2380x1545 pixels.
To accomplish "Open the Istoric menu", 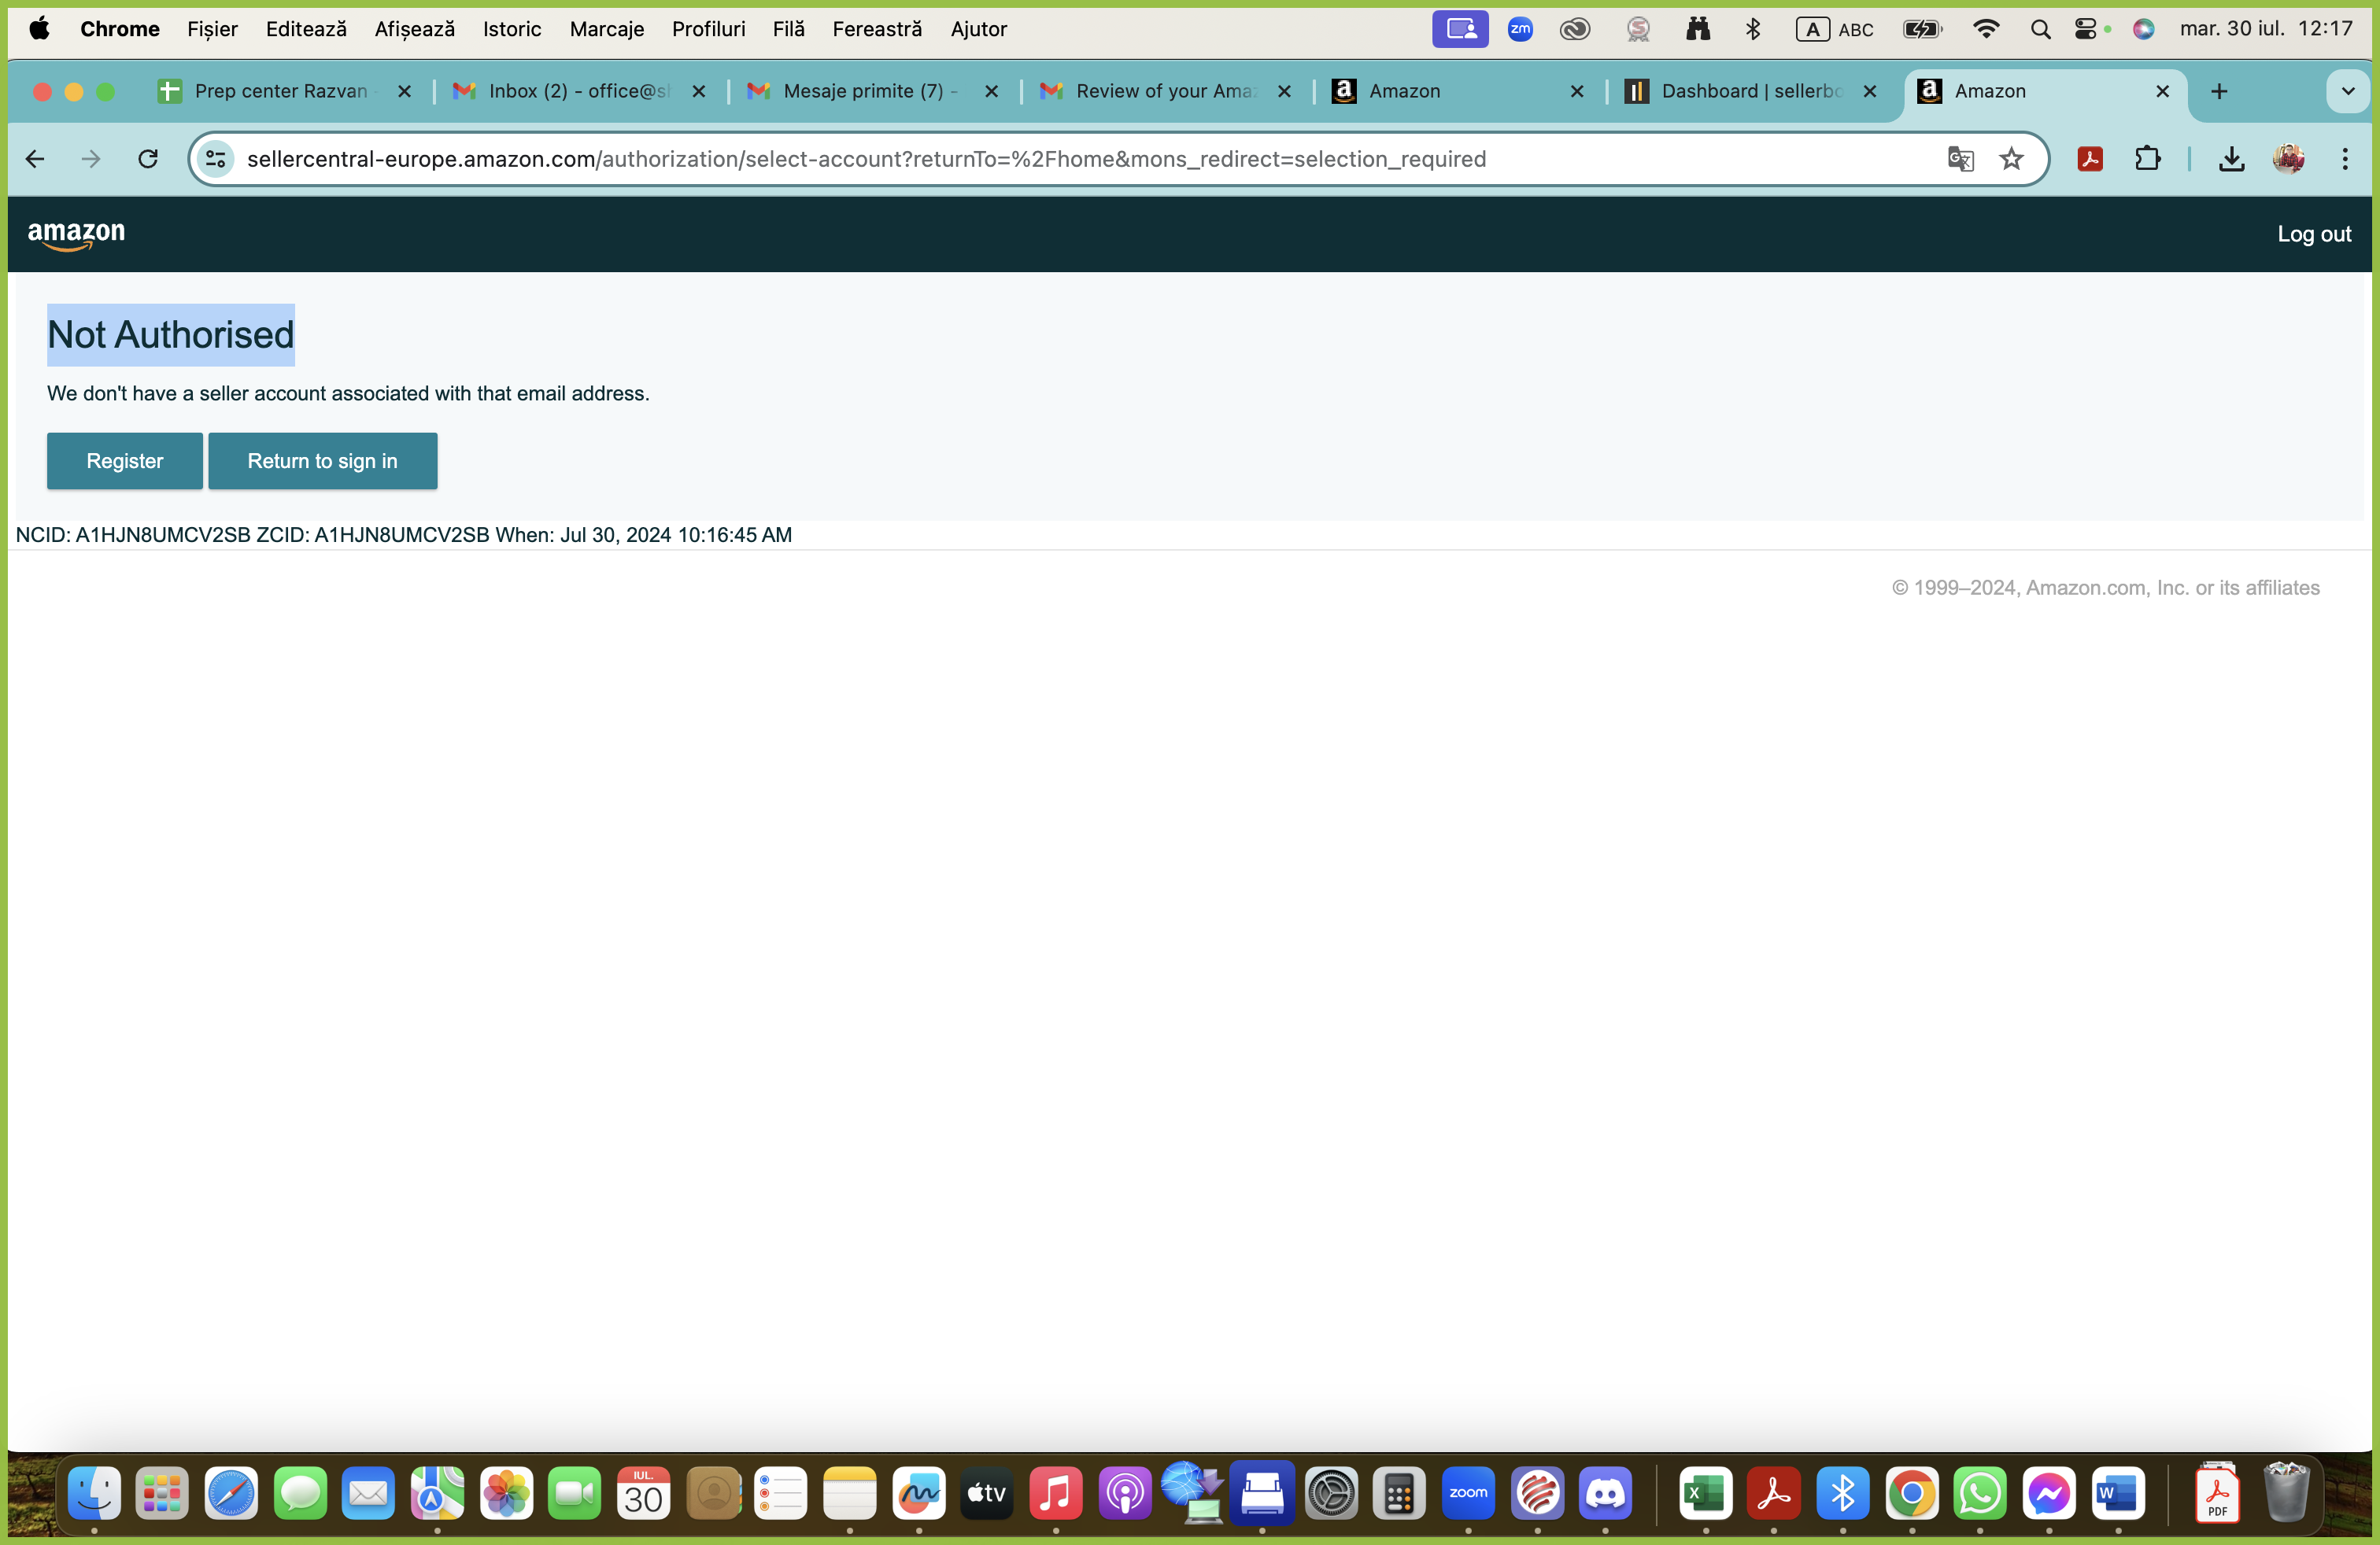I will 512,29.
